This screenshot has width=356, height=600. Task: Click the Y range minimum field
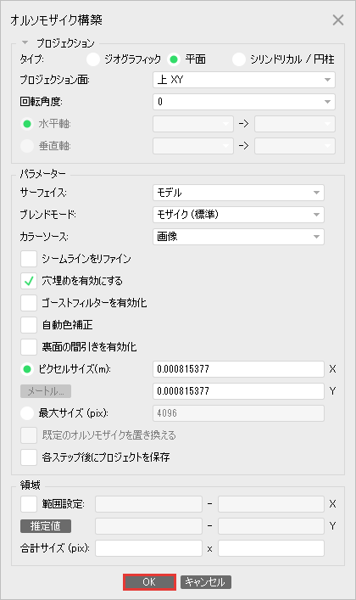tap(148, 526)
